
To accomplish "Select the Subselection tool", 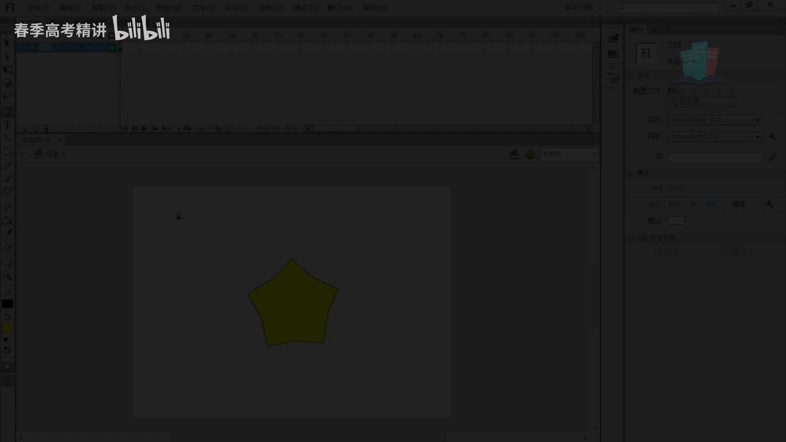I will click(7, 57).
